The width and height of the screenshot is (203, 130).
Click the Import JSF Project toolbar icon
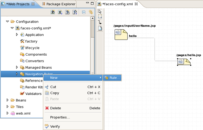pyautogui.click(x=60, y=12)
